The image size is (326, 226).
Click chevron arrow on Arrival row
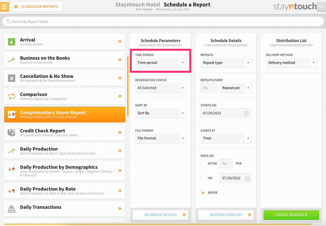(x=120, y=41)
